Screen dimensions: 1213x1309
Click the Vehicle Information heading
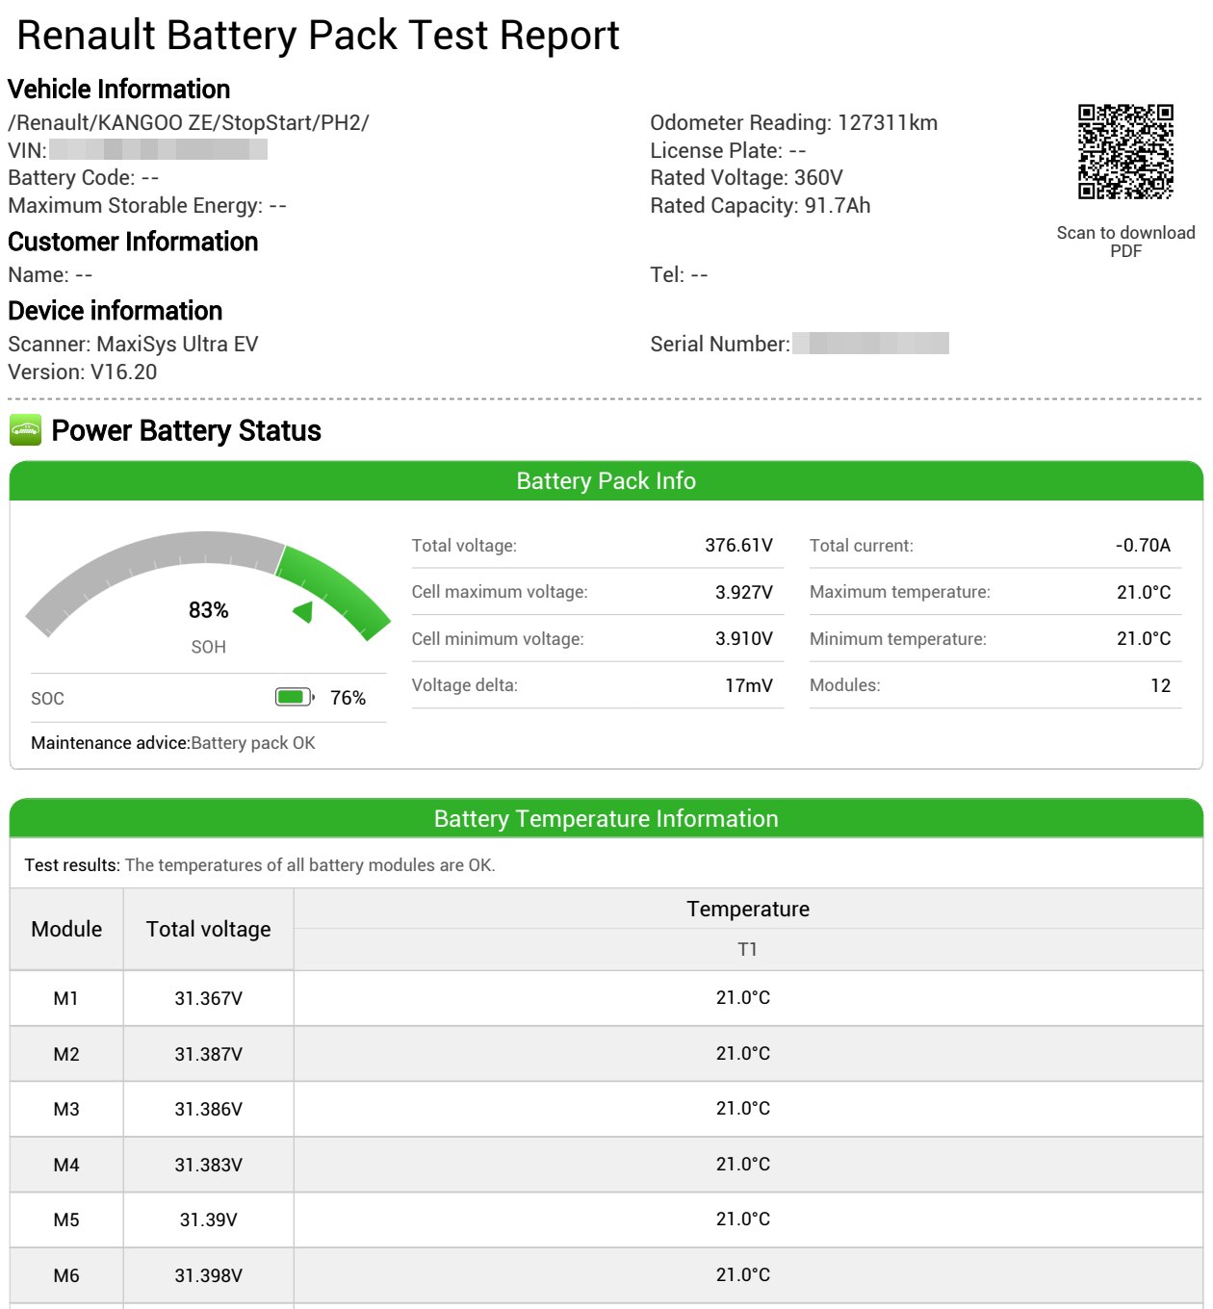pyautogui.click(x=119, y=89)
